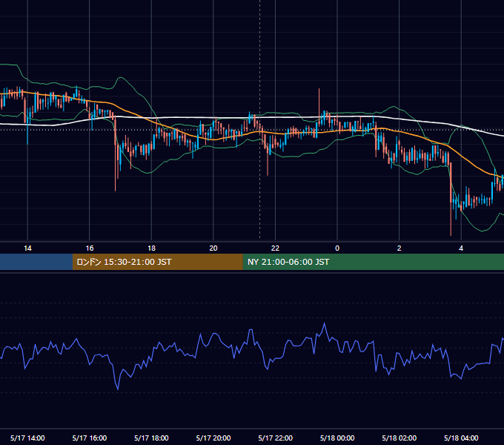Click hour label 4 on price chart axis
The height and width of the screenshot is (445, 504).
(461, 248)
